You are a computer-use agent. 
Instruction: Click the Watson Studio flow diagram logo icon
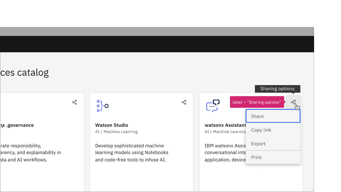(102, 105)
